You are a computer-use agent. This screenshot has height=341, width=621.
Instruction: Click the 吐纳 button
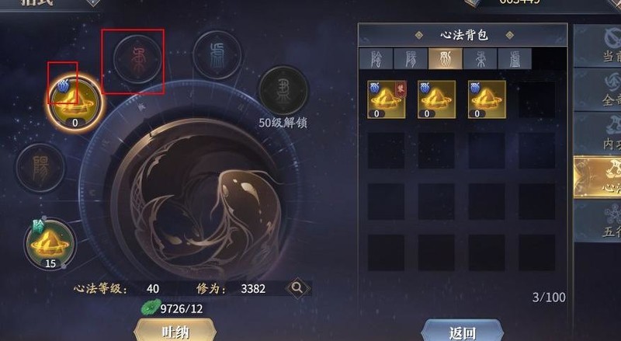(175, 331)
